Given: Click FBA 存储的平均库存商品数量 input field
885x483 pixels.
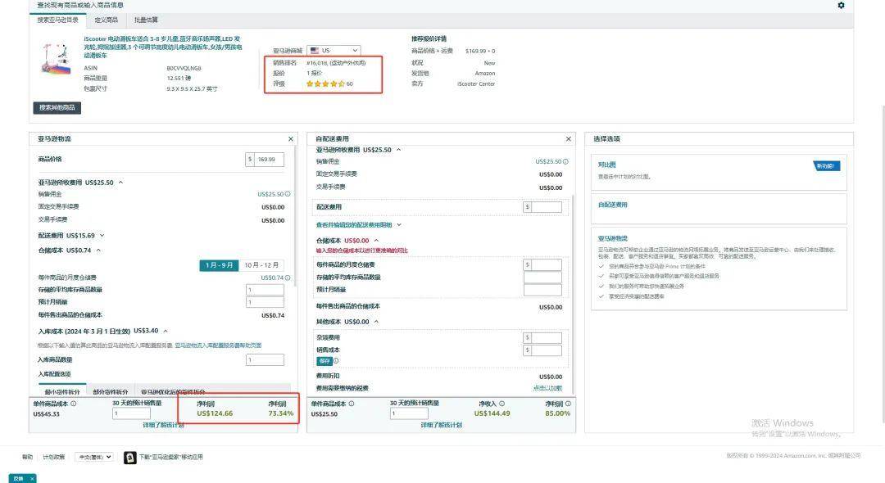Looking at the screenshot, I should coord(265,290).
